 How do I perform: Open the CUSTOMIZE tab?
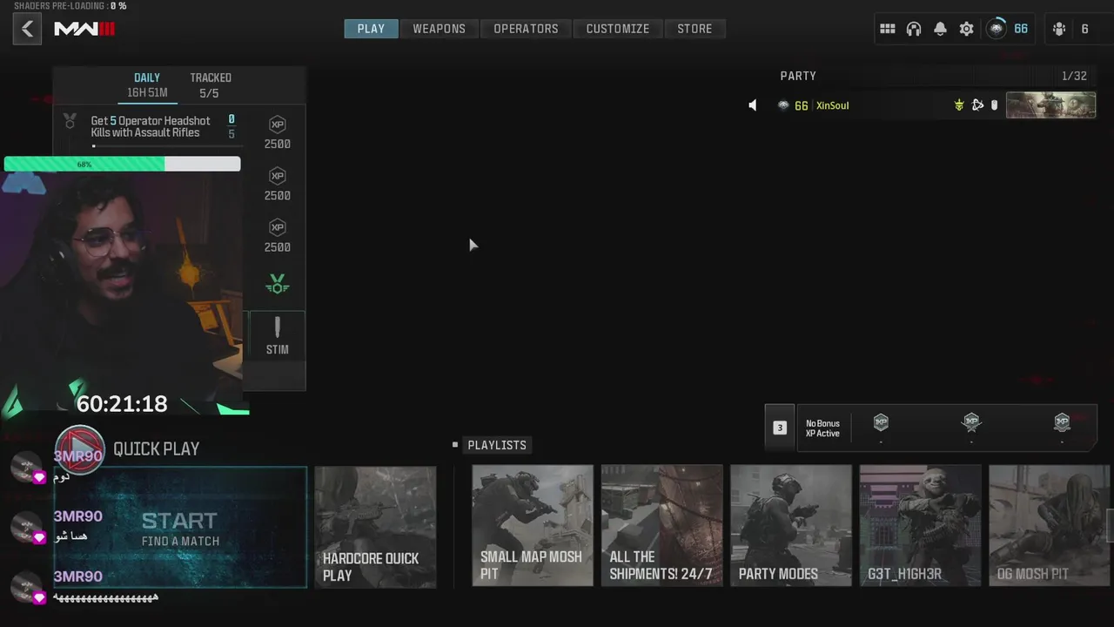click(x=618, y=29)
